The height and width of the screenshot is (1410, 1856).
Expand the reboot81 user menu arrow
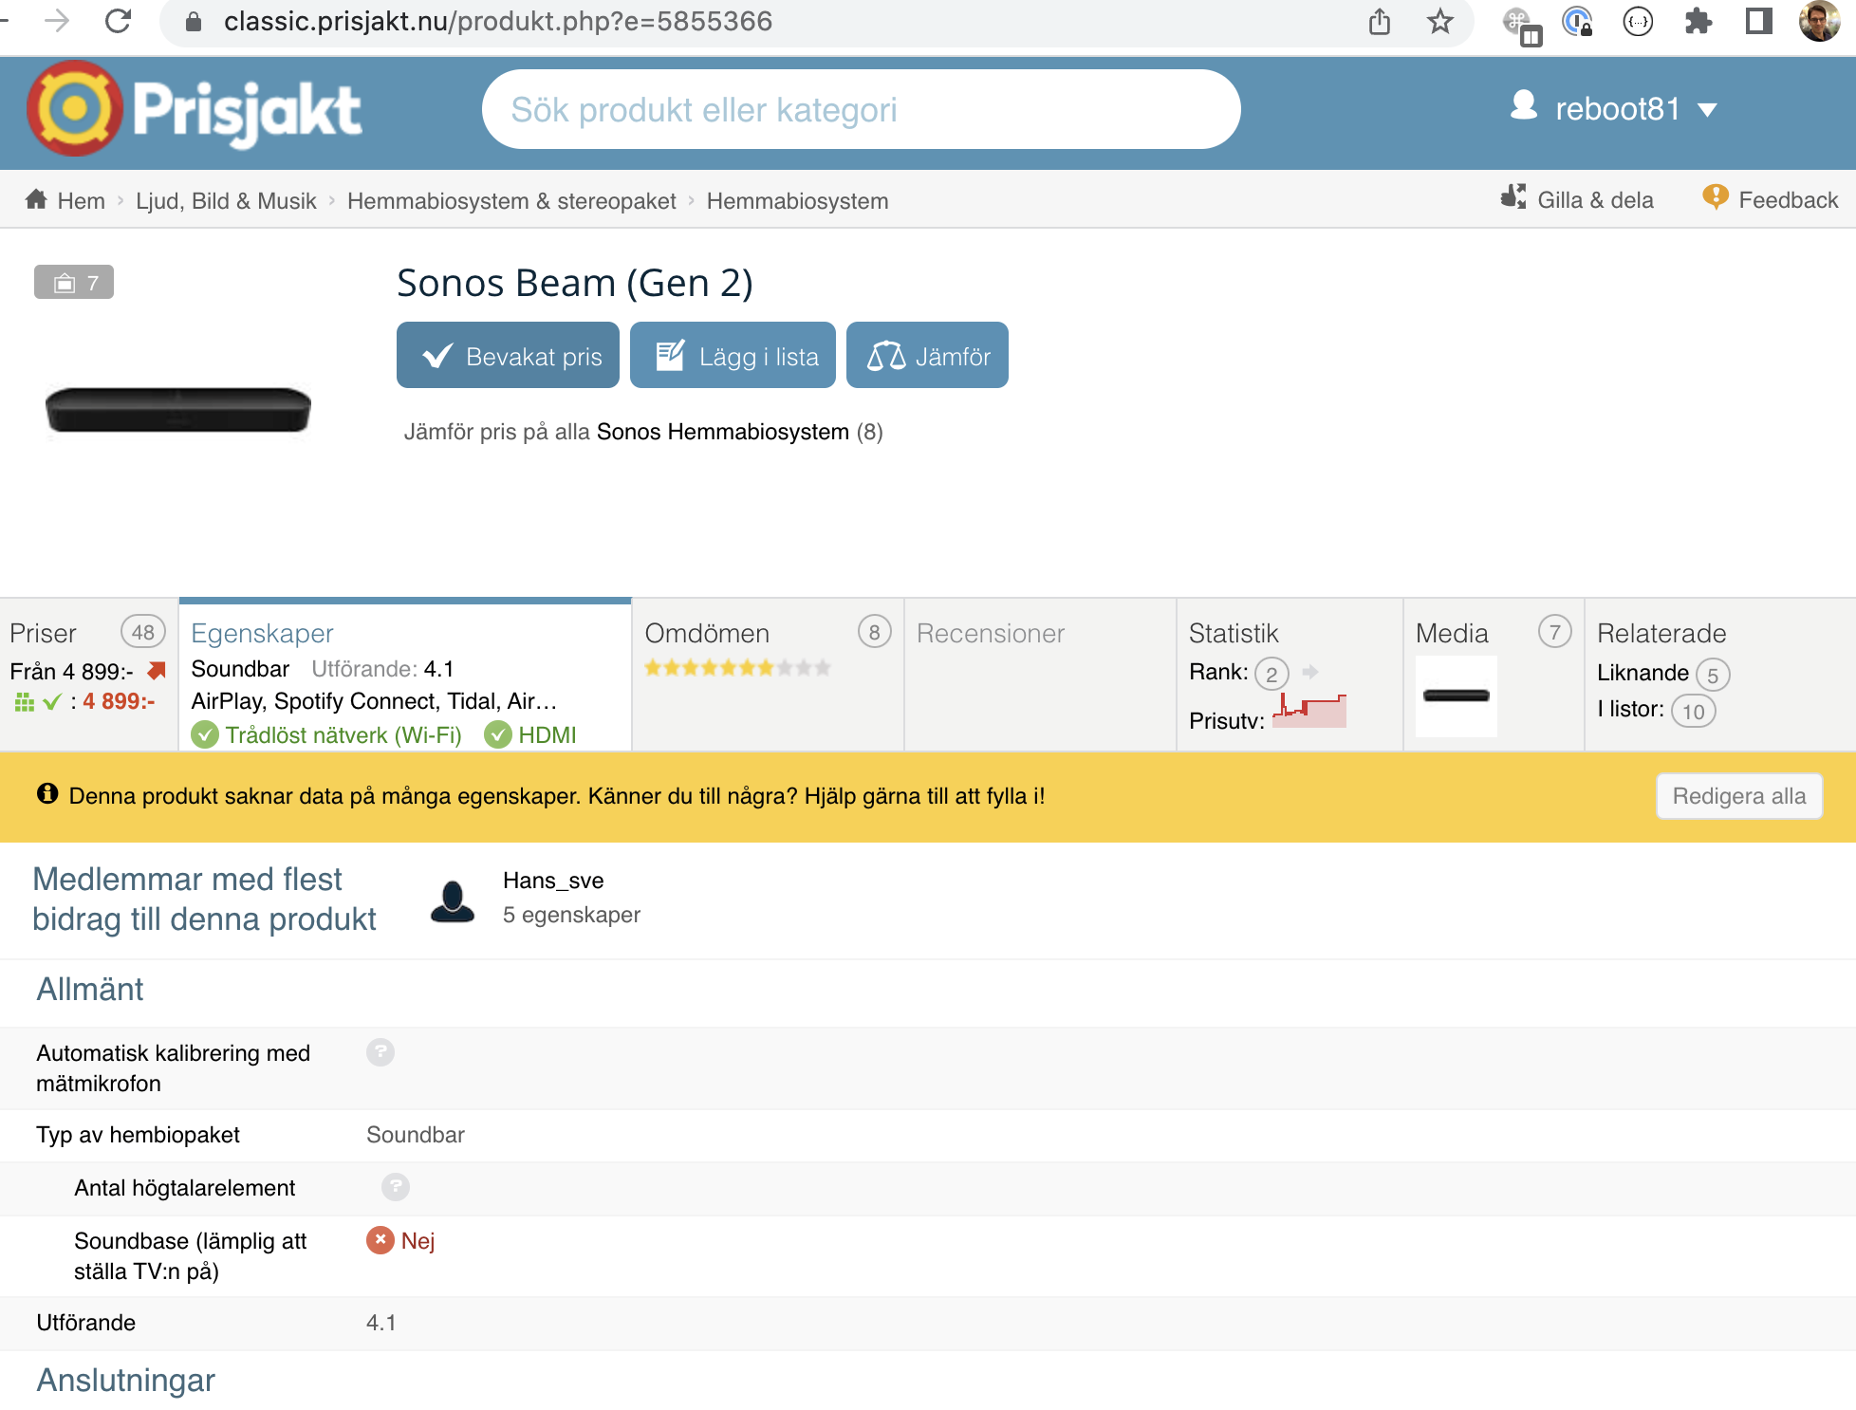pos(1708,110)
